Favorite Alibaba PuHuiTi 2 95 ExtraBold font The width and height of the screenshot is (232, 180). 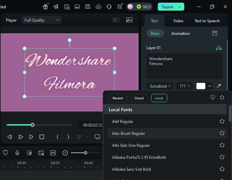click(x=222, y=157)
